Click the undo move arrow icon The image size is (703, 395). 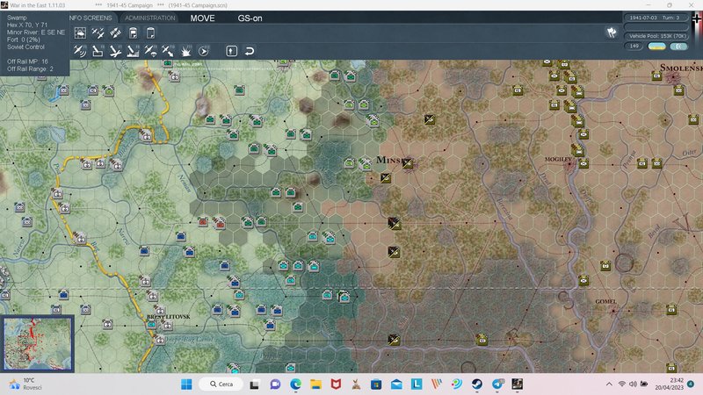250,51
